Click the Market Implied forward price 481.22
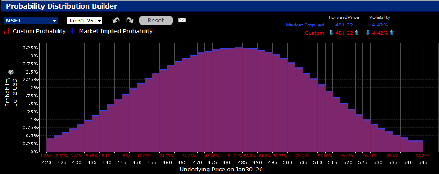439x174 pixels. 344,25
